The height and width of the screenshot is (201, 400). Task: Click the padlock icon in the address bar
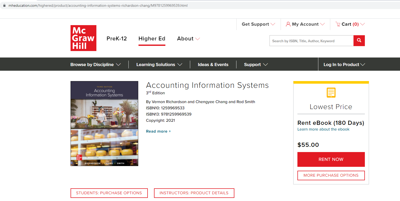coord(4,5)
